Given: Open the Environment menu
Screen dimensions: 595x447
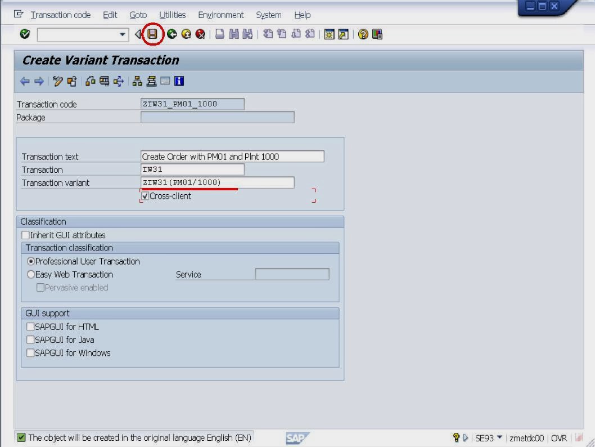Looking at the screenshot, I should pos(220,15).
